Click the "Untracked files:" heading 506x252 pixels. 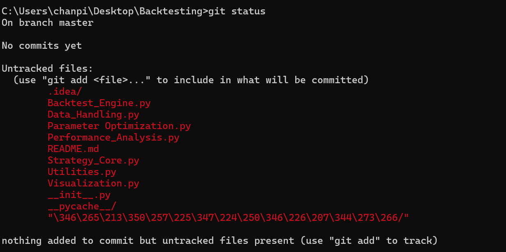click(47, 68)
